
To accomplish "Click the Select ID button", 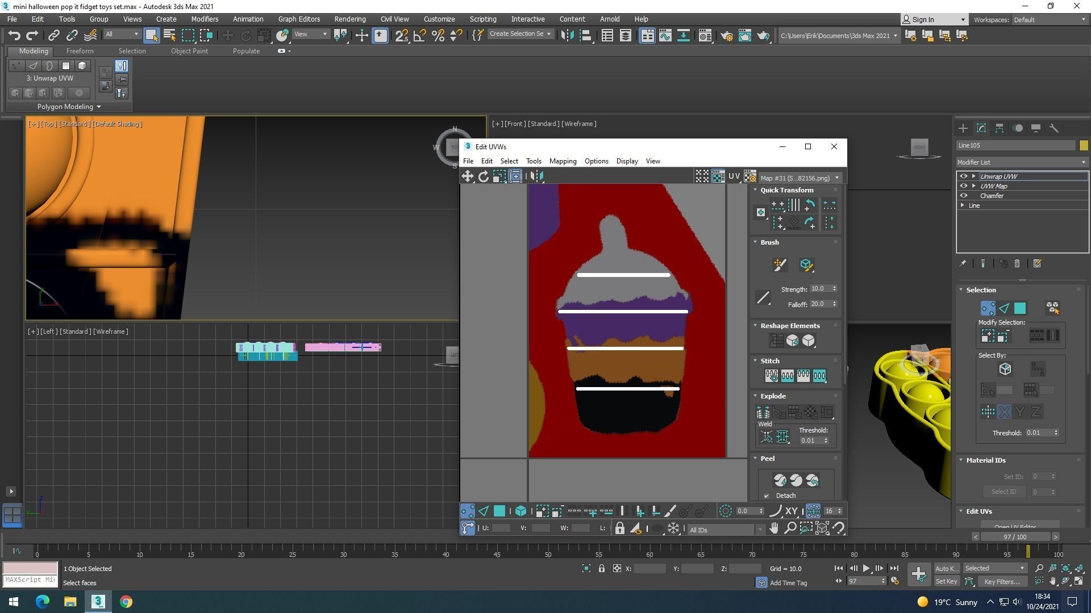I will tap(1003, 492).
